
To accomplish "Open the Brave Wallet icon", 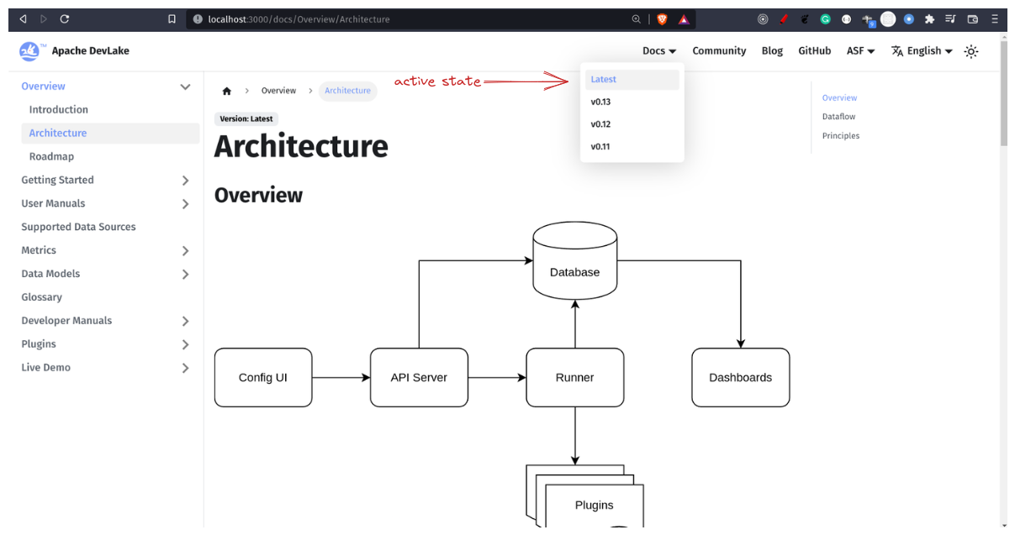I will click(973, 19).
